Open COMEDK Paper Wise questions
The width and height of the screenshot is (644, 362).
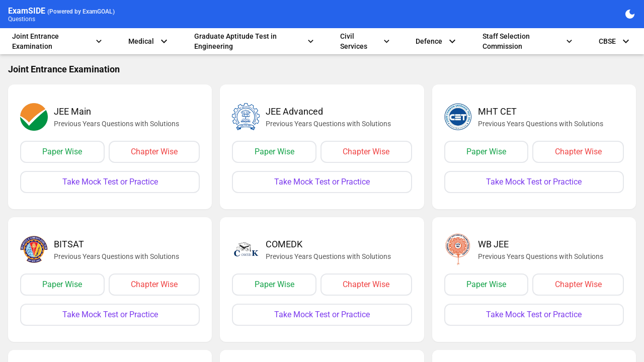point(274,285)
